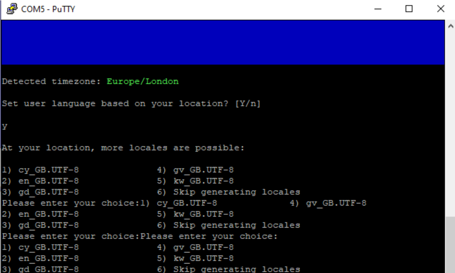The width and height of the screenshot is (455, 273).
Task: Click topmost 2) en_GB.UTF-8 locale entry
Action: point(40,181)
